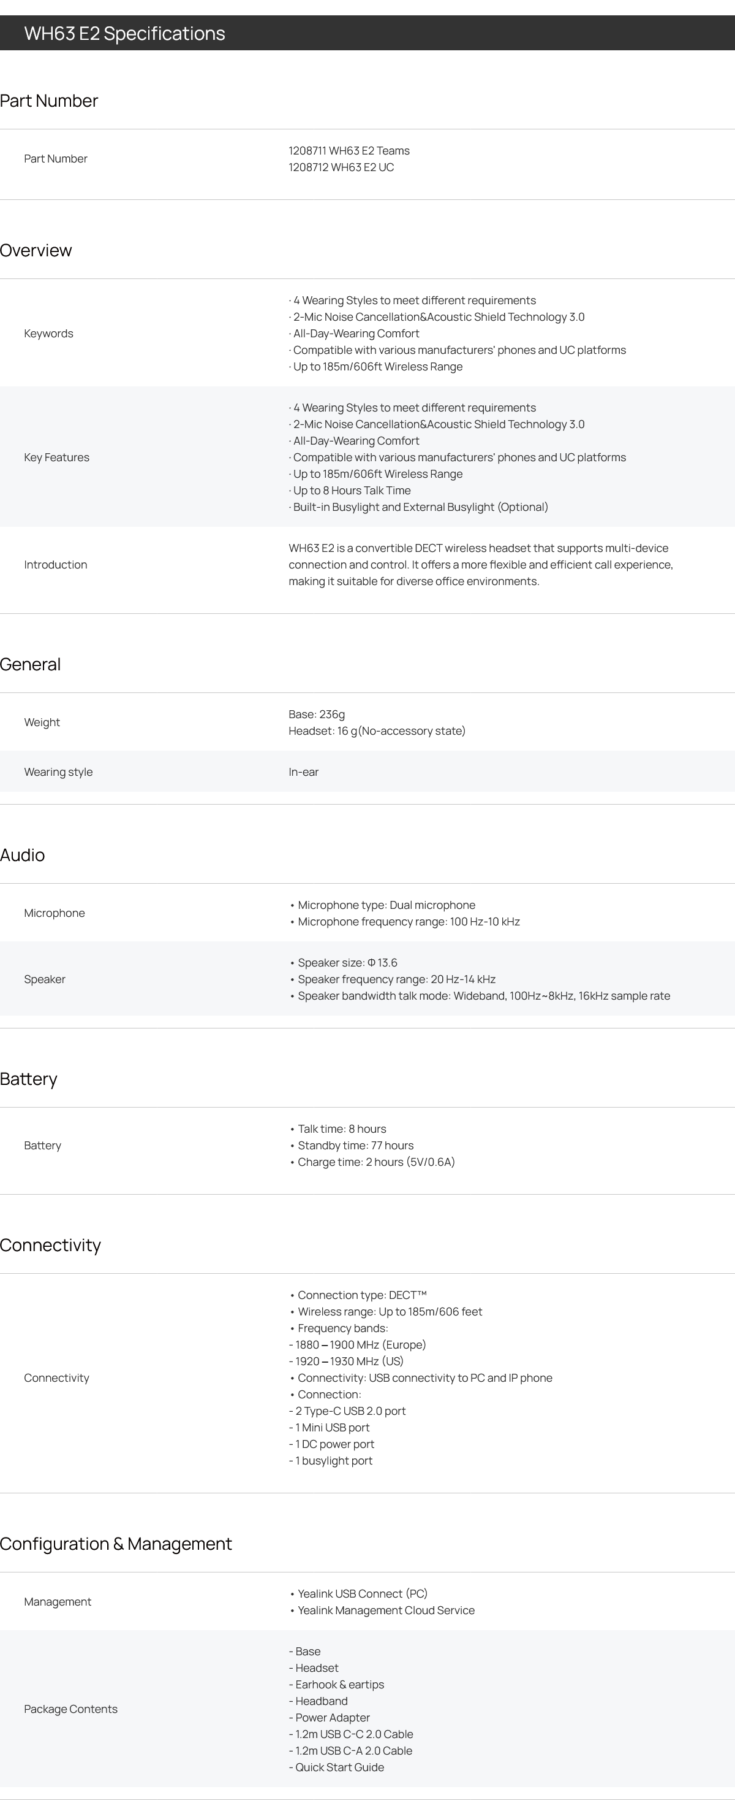Click the "Key Features" row label
This screenshot has width=735, height=1800.
[56, 458]
